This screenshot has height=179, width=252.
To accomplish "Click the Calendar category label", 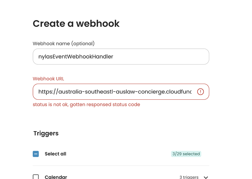I will click(x=56, y=177).
